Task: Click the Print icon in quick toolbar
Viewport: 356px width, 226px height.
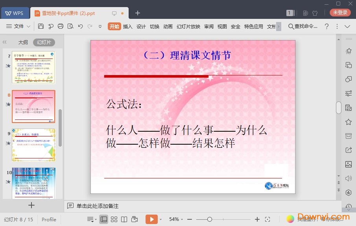Action: 61,26
